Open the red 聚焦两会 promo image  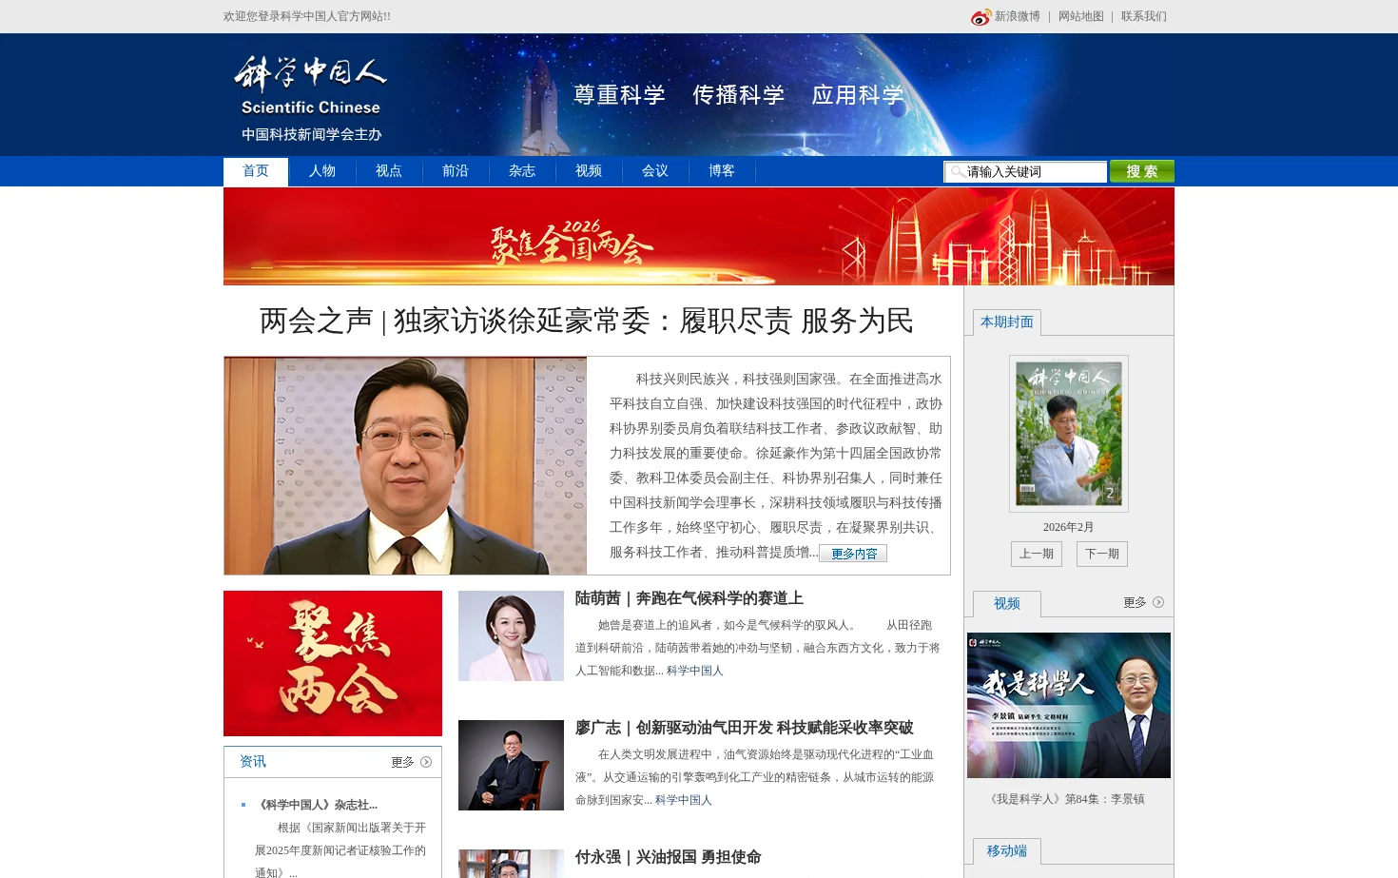[333, 663]
